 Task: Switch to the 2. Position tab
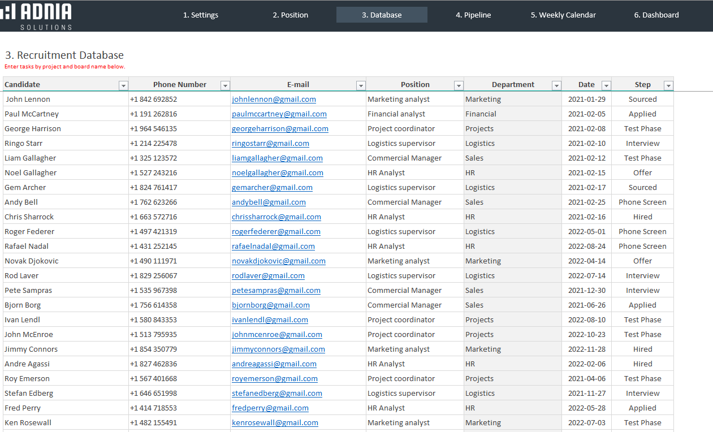(291, 15)
